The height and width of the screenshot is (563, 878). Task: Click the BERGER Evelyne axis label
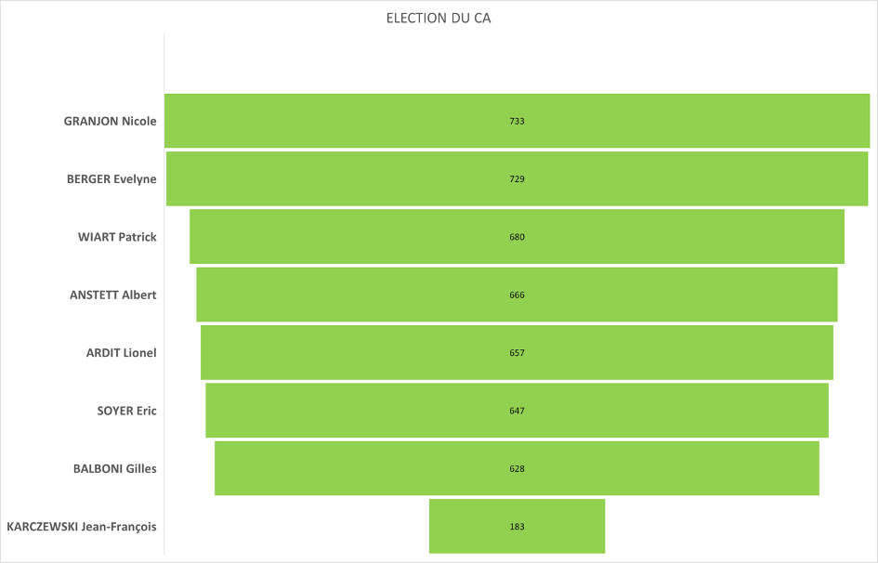tap(111, 178)
